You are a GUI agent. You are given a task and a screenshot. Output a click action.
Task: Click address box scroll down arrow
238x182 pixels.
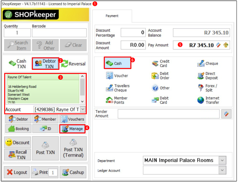(82, 102)
